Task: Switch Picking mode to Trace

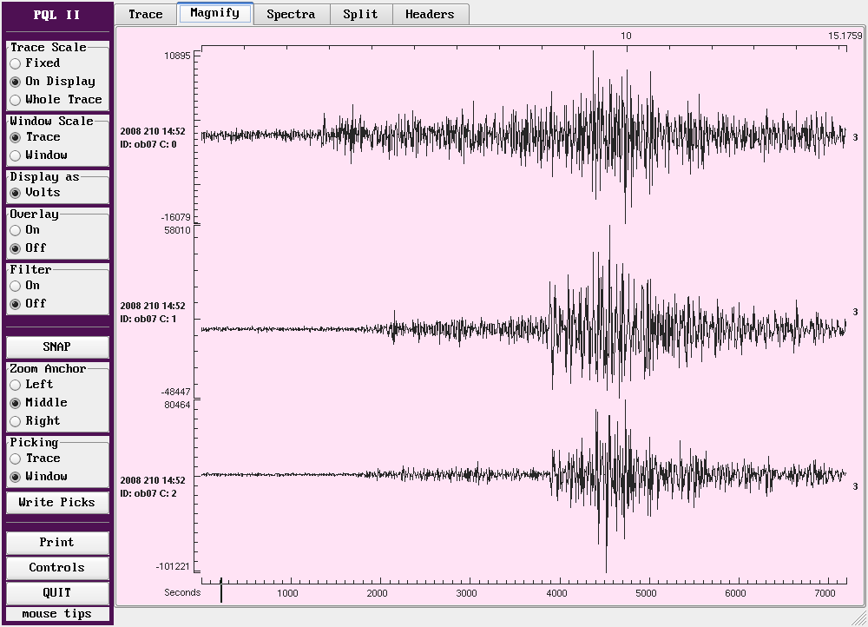Action: (16, 459)
